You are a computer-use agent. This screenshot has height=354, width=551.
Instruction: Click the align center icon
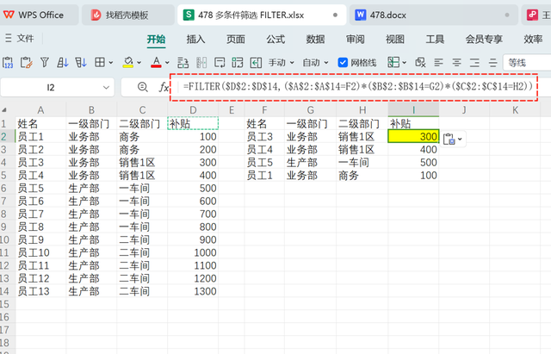point(456,63)
